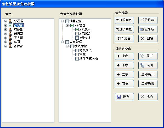This screenshot has height=128, width=164.
Task: Move node right with 右移
Action: click(124, 84)
